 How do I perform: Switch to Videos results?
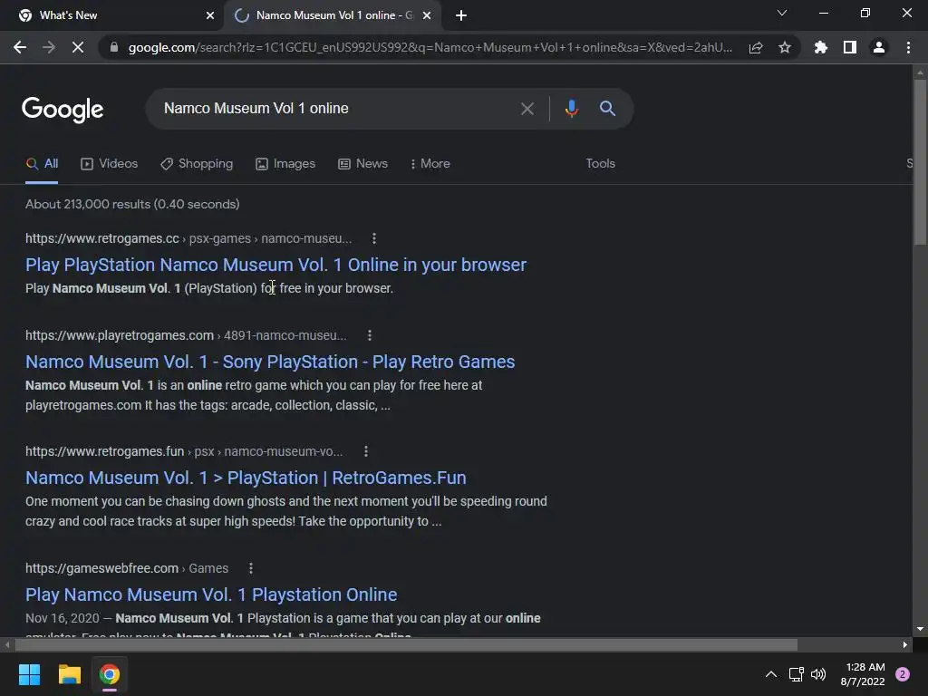click(109, 164)
